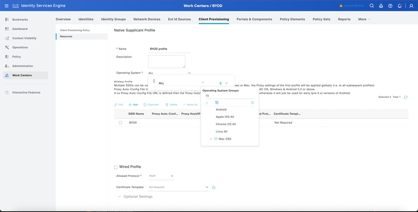Add another operating system with plus icon

click(227, 83)
